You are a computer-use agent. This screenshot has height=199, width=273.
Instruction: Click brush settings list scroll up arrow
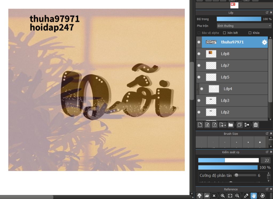(269, 173)
